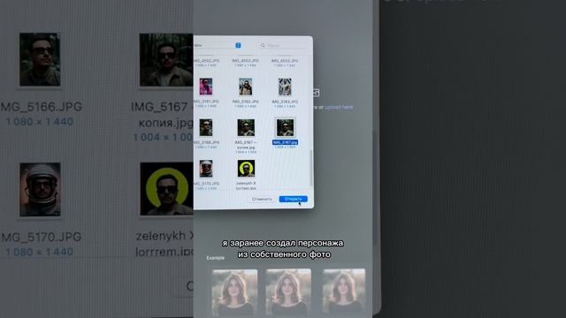Screen dimensions: 566x318
Task: Click the blue 'Открыть' open button
Action: point(293,199)
